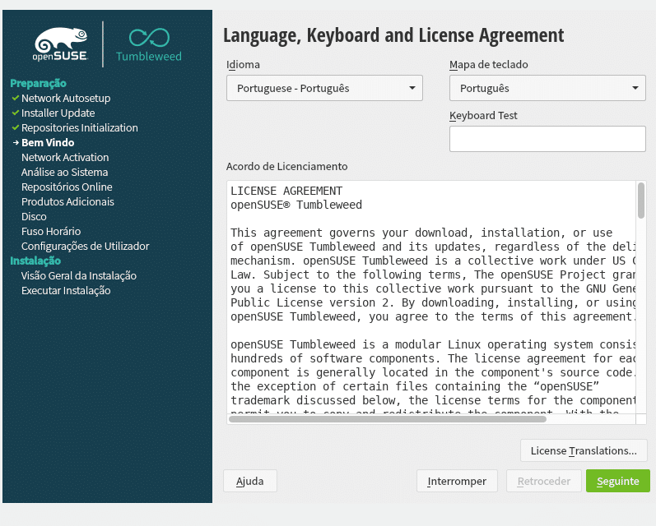Click the Preparação section heading
This screenshot has width=656, height=526.
tap(38, 83)
